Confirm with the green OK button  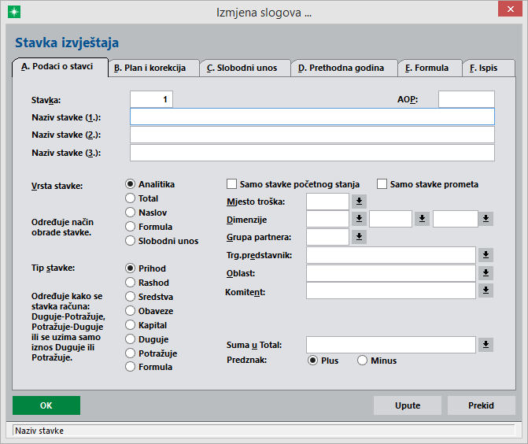click(x=46, y=405)
